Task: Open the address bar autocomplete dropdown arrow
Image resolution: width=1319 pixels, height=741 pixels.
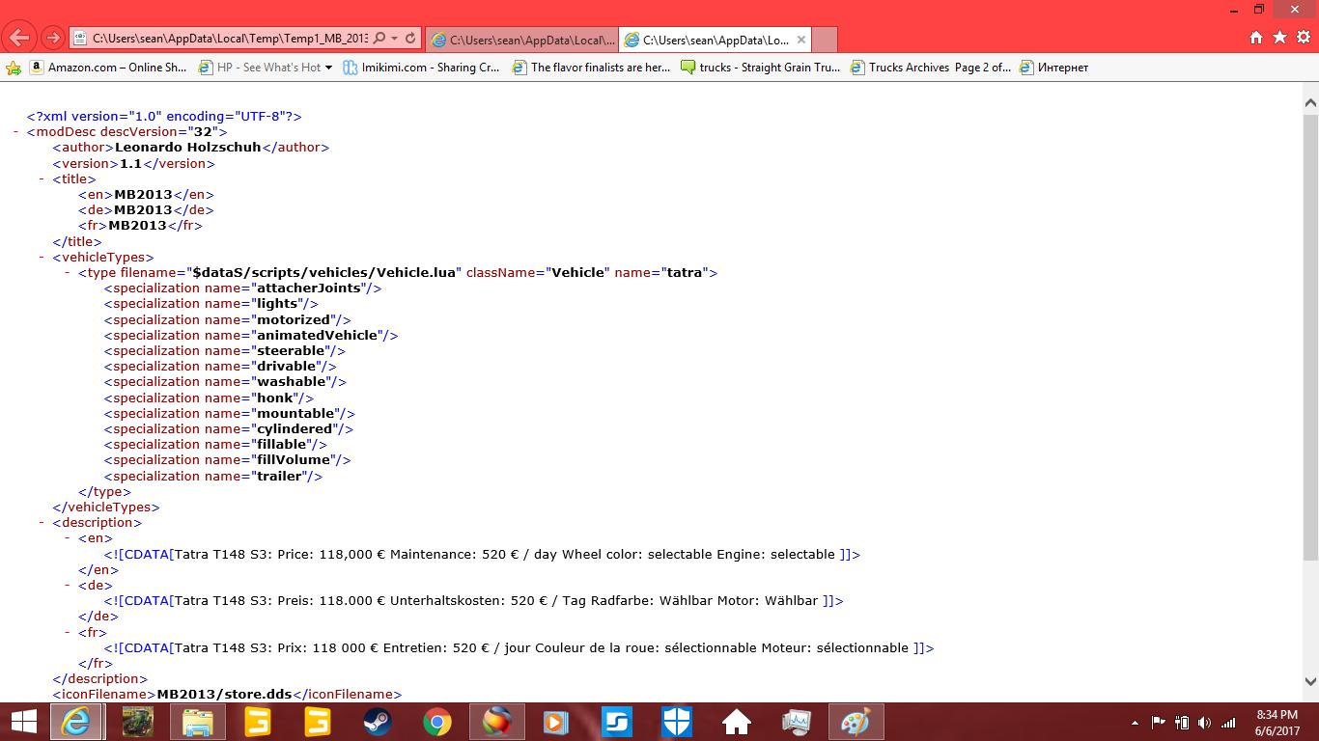Action: coord(395,39)
